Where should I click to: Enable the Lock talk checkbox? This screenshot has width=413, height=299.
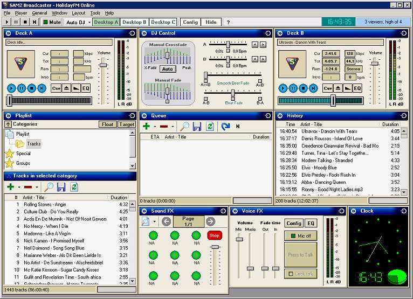click(x=291, y=274)
